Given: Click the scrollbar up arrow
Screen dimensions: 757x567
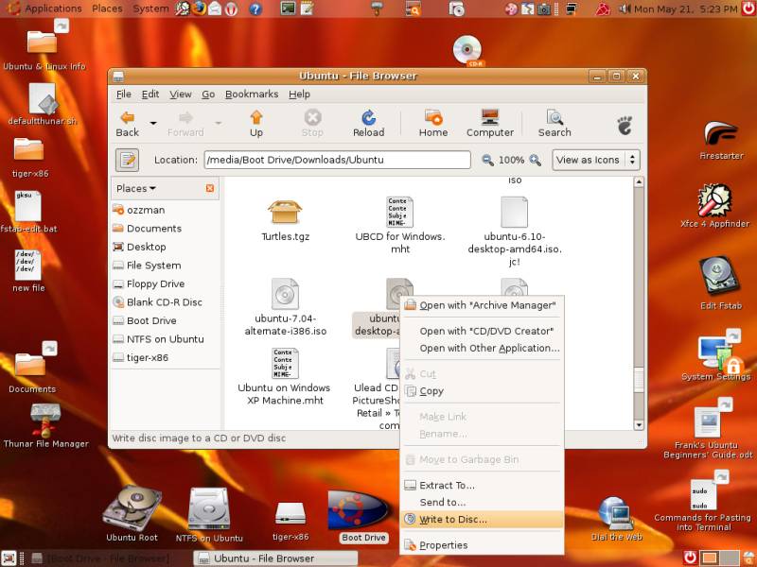Looking at the screenshot, I should [639, 181].
